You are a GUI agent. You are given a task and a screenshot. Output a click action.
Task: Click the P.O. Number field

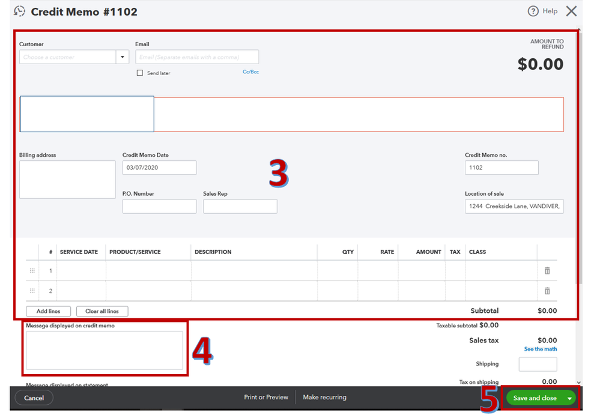click(x=160, y=207)
